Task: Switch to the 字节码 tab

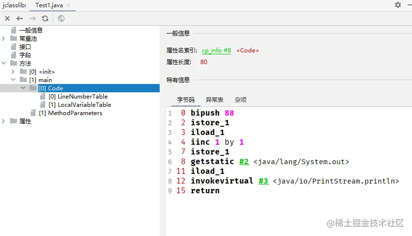Action: point(186,100)
